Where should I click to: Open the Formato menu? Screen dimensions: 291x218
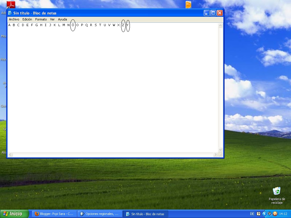(41, 19)
